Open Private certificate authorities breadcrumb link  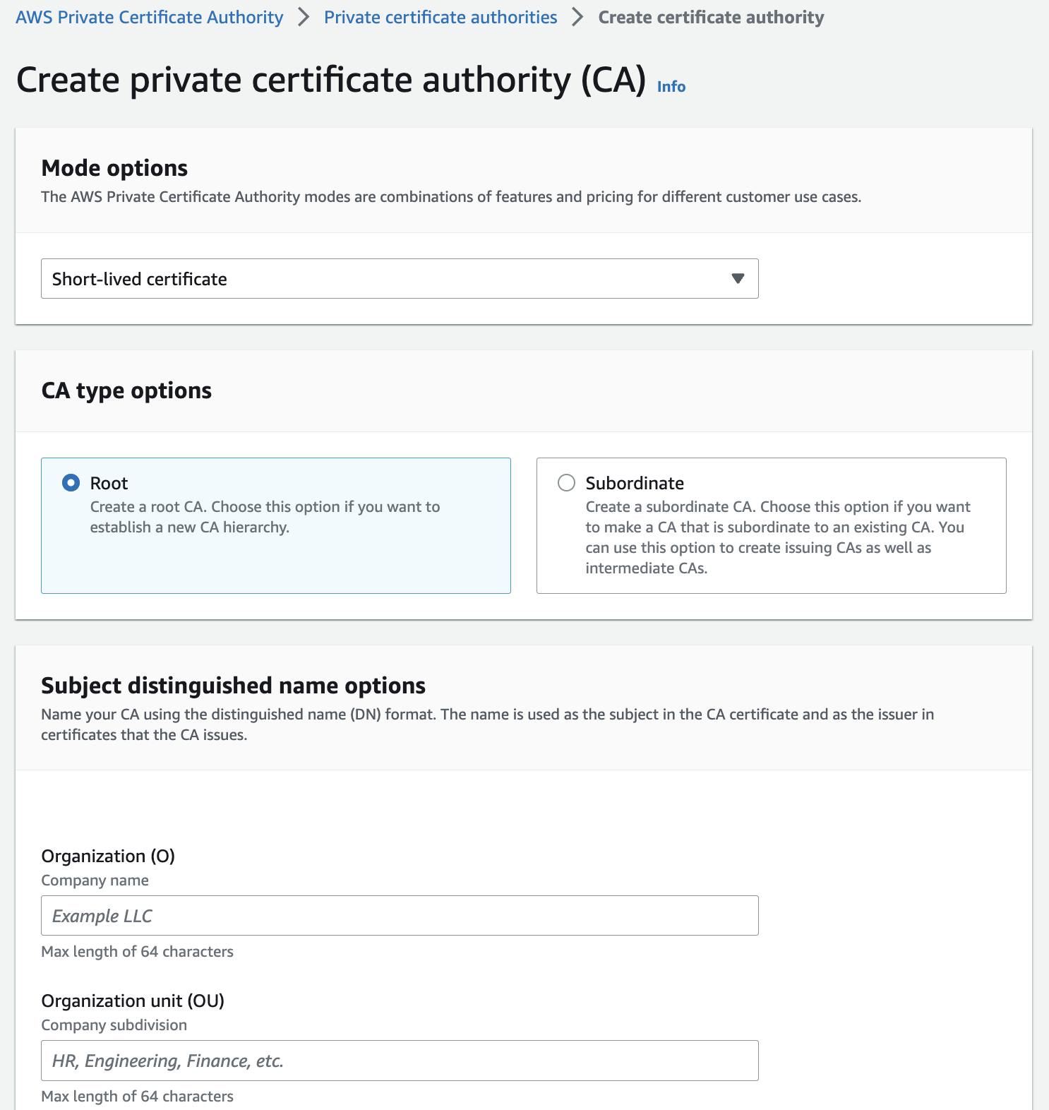coord(440,17)
